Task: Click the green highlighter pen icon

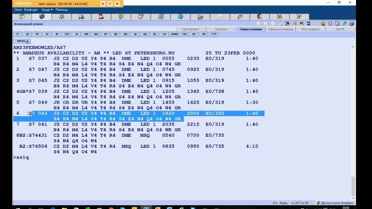Action: [x=344, y=24]
